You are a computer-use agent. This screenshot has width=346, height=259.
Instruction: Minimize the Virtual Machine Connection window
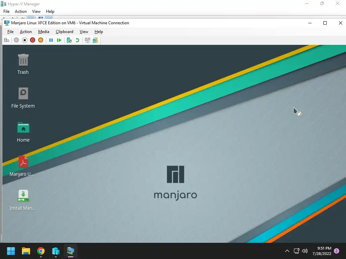[x=310, y=23]
